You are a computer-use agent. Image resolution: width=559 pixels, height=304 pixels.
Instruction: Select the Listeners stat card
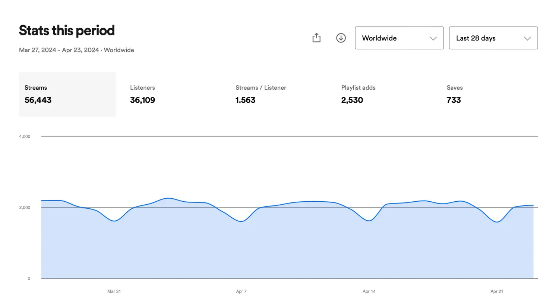[142, 94]
